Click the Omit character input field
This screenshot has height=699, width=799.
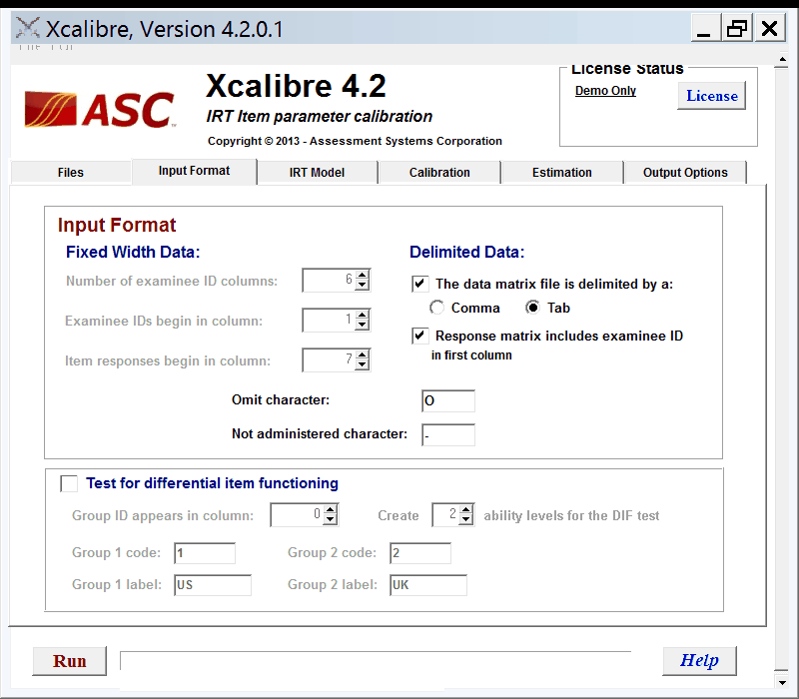448,400
